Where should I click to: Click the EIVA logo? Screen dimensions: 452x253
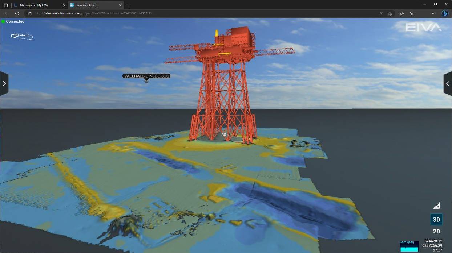pyautogui.click(x=423, y=27)
